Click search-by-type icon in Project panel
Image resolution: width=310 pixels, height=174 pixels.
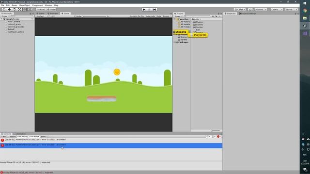point(213,16)
